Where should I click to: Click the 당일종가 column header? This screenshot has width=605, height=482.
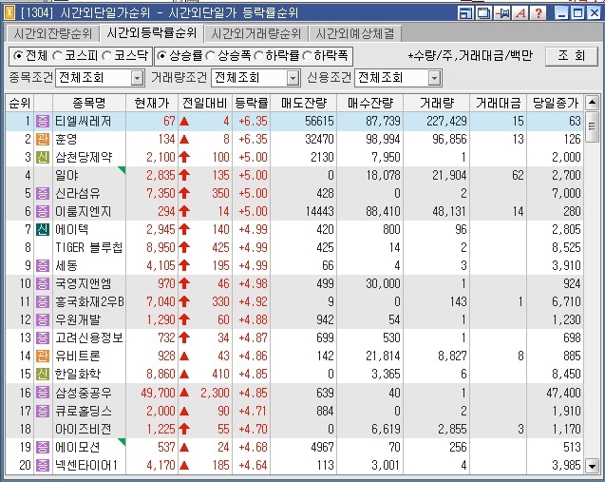[556, 103]
